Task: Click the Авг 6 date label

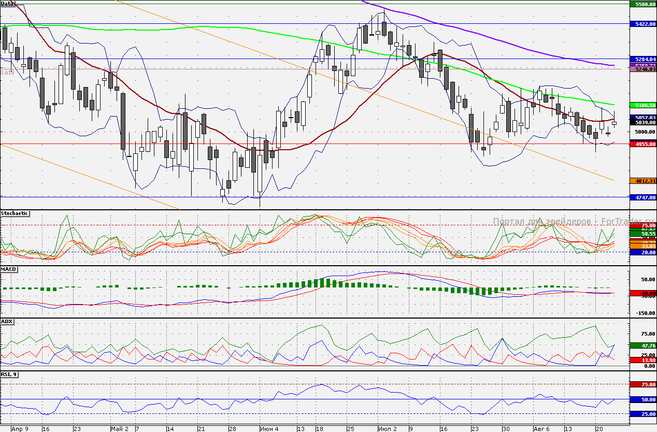Action: point(541,429)
